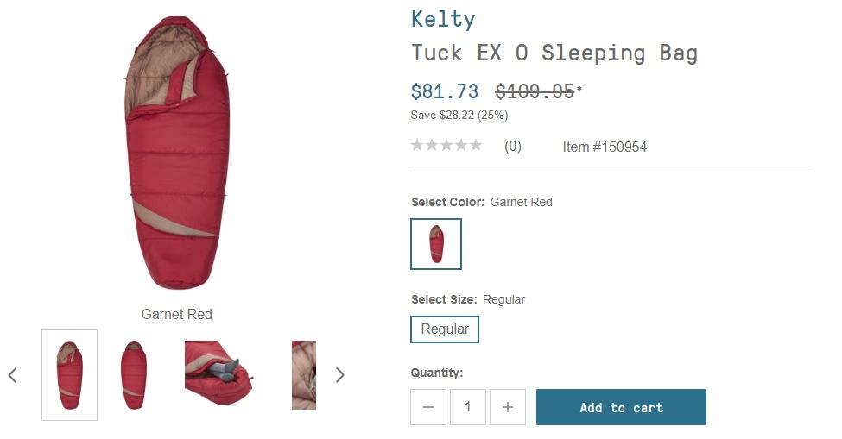This screenshot has width=842, height=439.
Task: Open the Kelty brand link
Action: click(443, 20)
